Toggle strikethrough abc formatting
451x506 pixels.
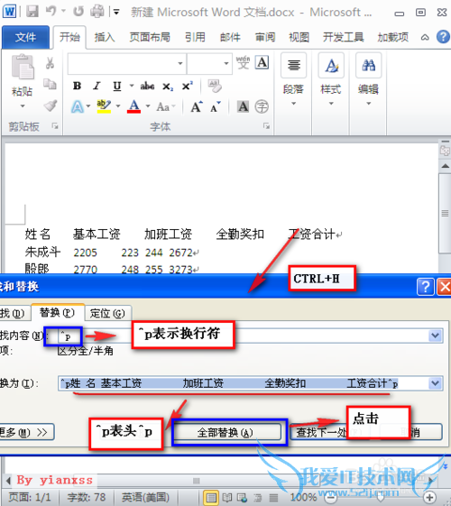(x=147, y=86)
